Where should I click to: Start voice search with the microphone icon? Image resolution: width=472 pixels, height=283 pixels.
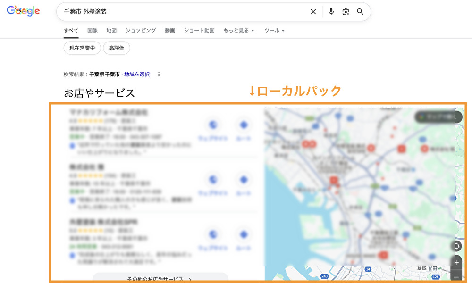pos(331,12)
